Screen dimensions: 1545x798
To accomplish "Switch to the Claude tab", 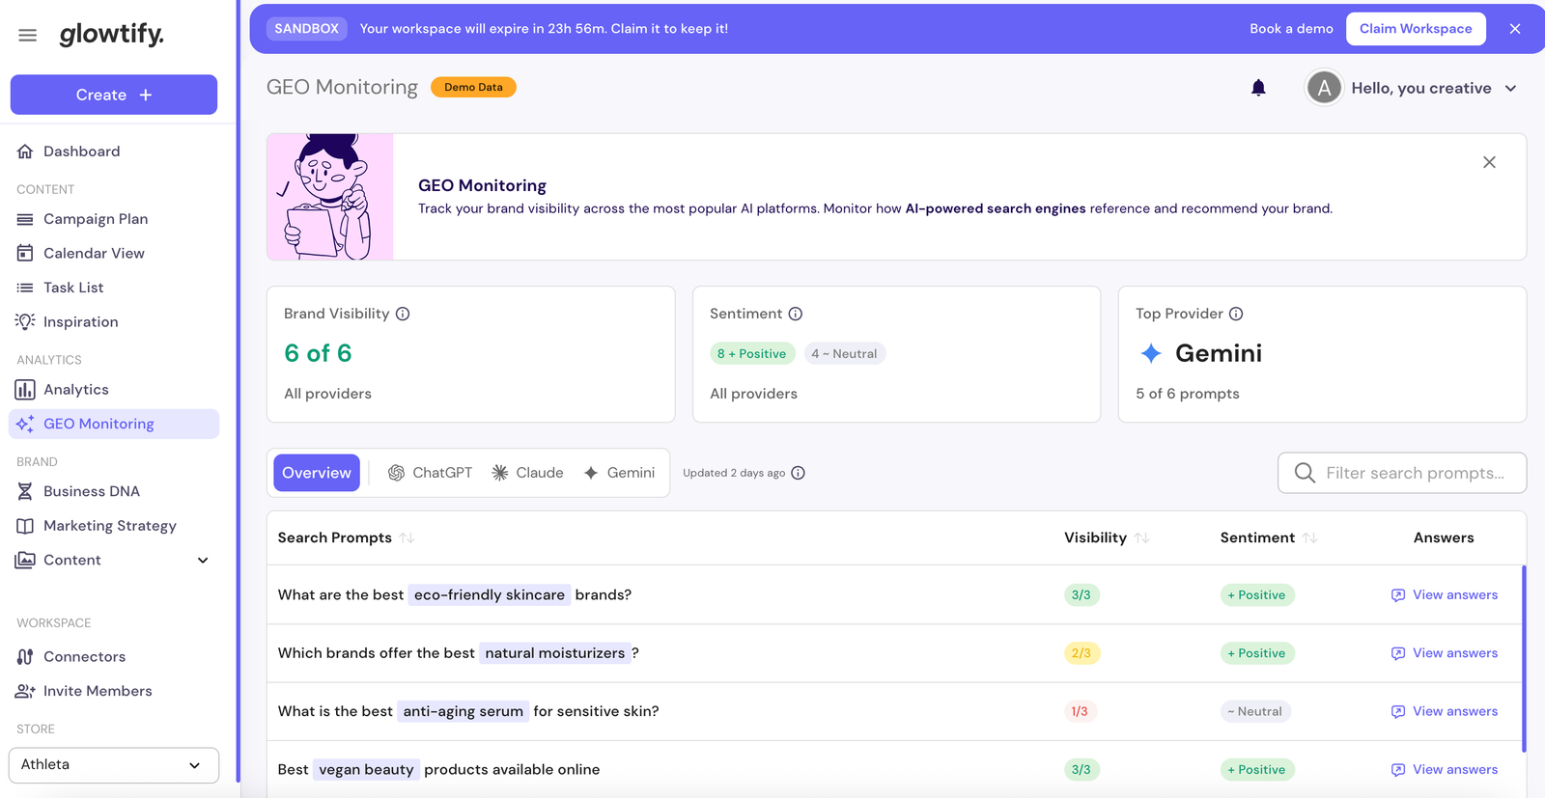I will click(527, 473).
